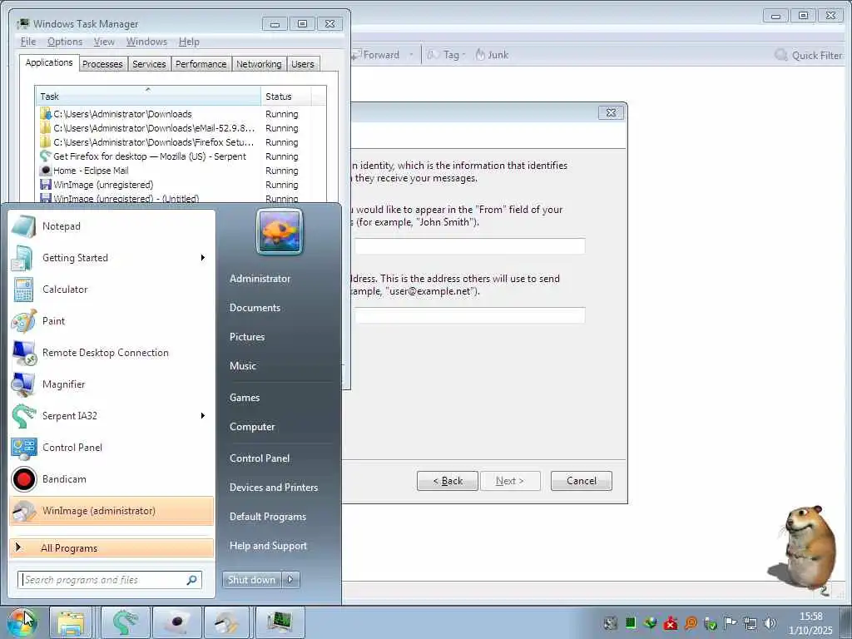
Task: Click the volume speaker tray icon
Action: click(770, 623)
